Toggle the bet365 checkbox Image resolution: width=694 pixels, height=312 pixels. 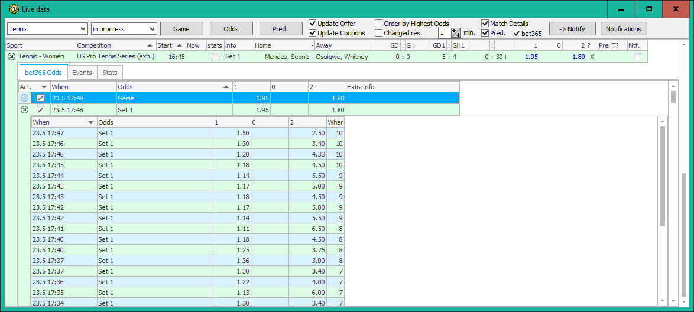(516, 33)
